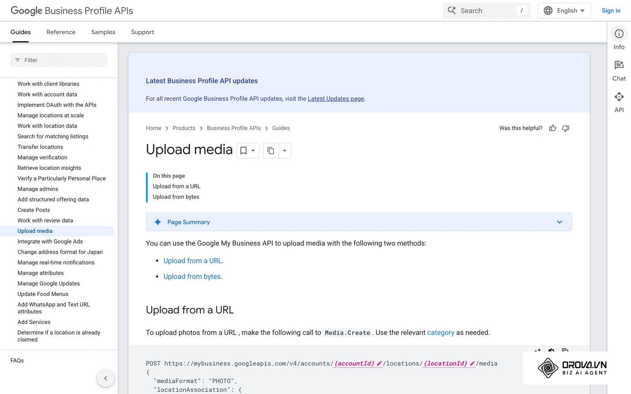
Task: Open the copy page options dropdown arrow
Action: [285, 151]
